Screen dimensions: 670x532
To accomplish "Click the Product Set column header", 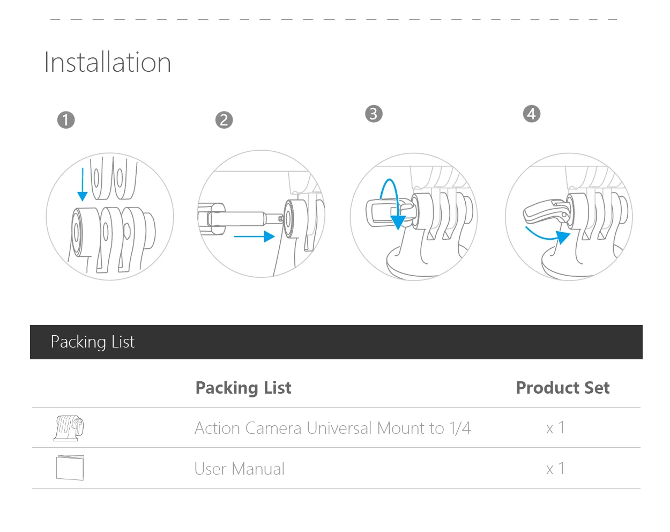I will [563, 388].
